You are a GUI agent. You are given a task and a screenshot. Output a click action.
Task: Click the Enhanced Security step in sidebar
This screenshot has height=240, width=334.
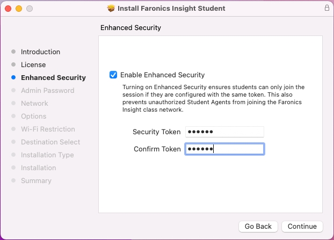pyautogui.click(x=53, y=78)
